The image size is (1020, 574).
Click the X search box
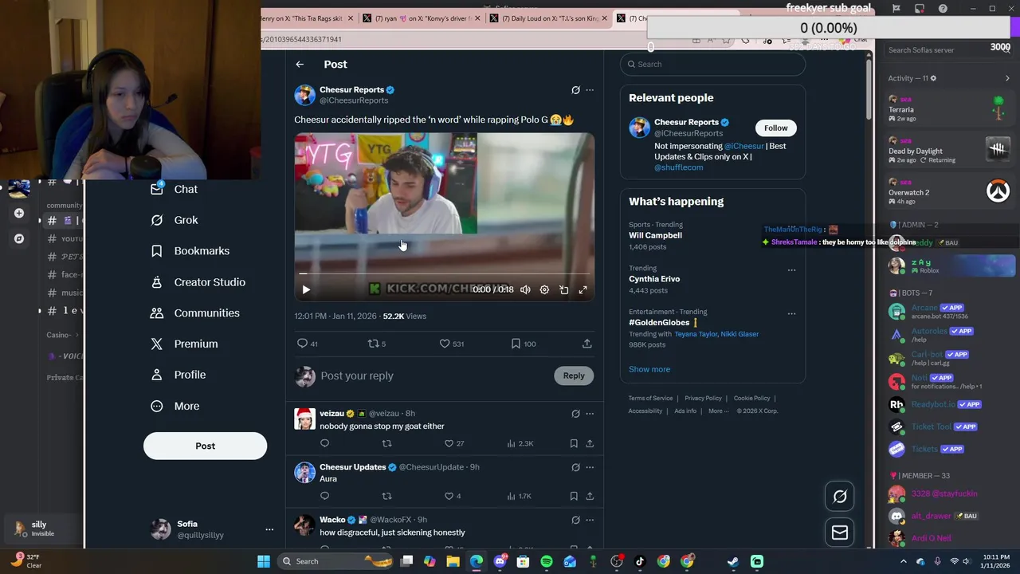[x=712, y=64]
